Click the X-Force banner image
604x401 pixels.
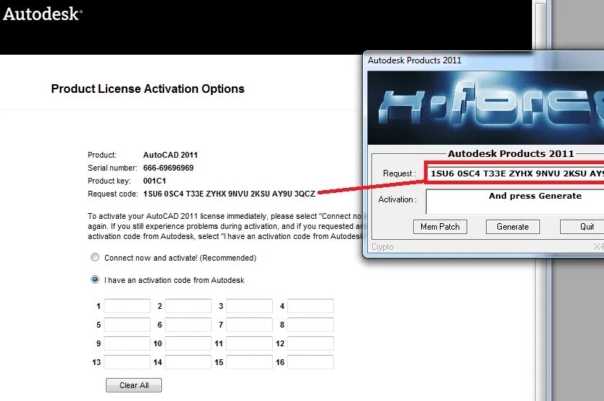coord(486,108)
